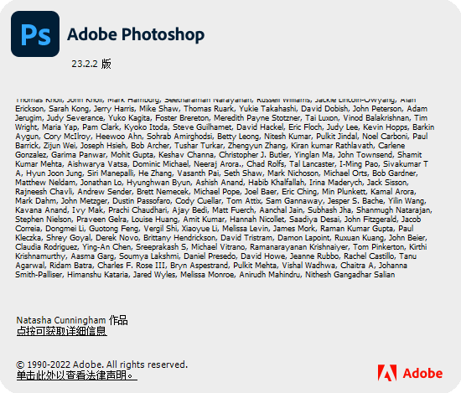The image size is (461, 393).
Task: Click the name Dustin Passofaro in credits
Action: pos(142,201)
